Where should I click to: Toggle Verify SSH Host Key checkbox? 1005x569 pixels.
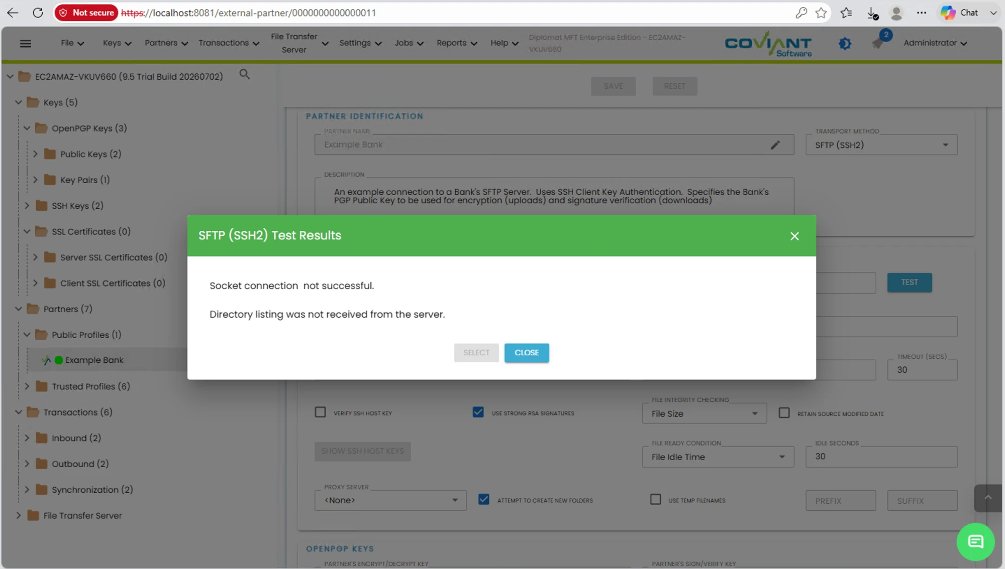320,412
